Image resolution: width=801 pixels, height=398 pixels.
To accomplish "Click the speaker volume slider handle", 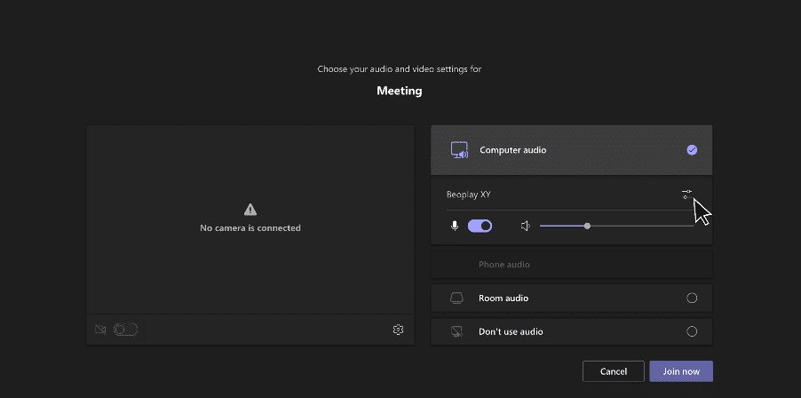I will [x=588, y=226].
